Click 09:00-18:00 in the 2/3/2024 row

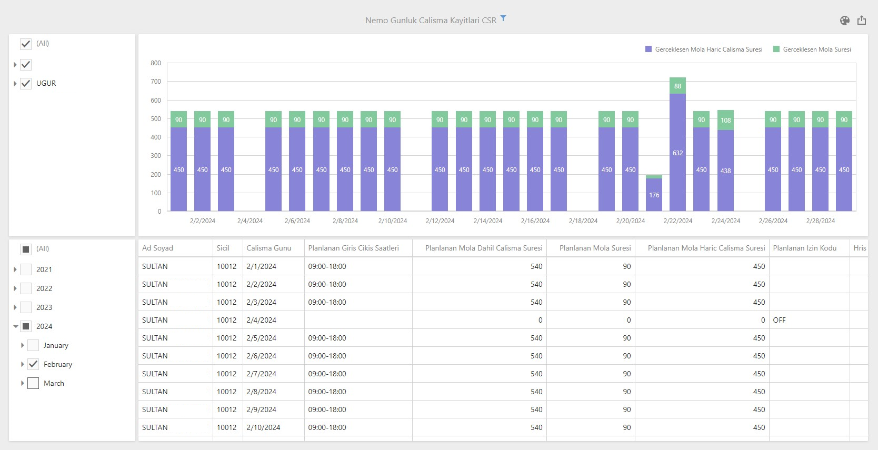tap(358, 302)
